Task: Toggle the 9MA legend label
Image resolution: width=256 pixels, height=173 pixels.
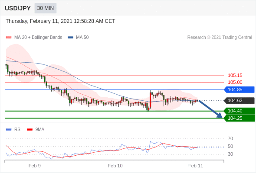Action: pos(40,130)
